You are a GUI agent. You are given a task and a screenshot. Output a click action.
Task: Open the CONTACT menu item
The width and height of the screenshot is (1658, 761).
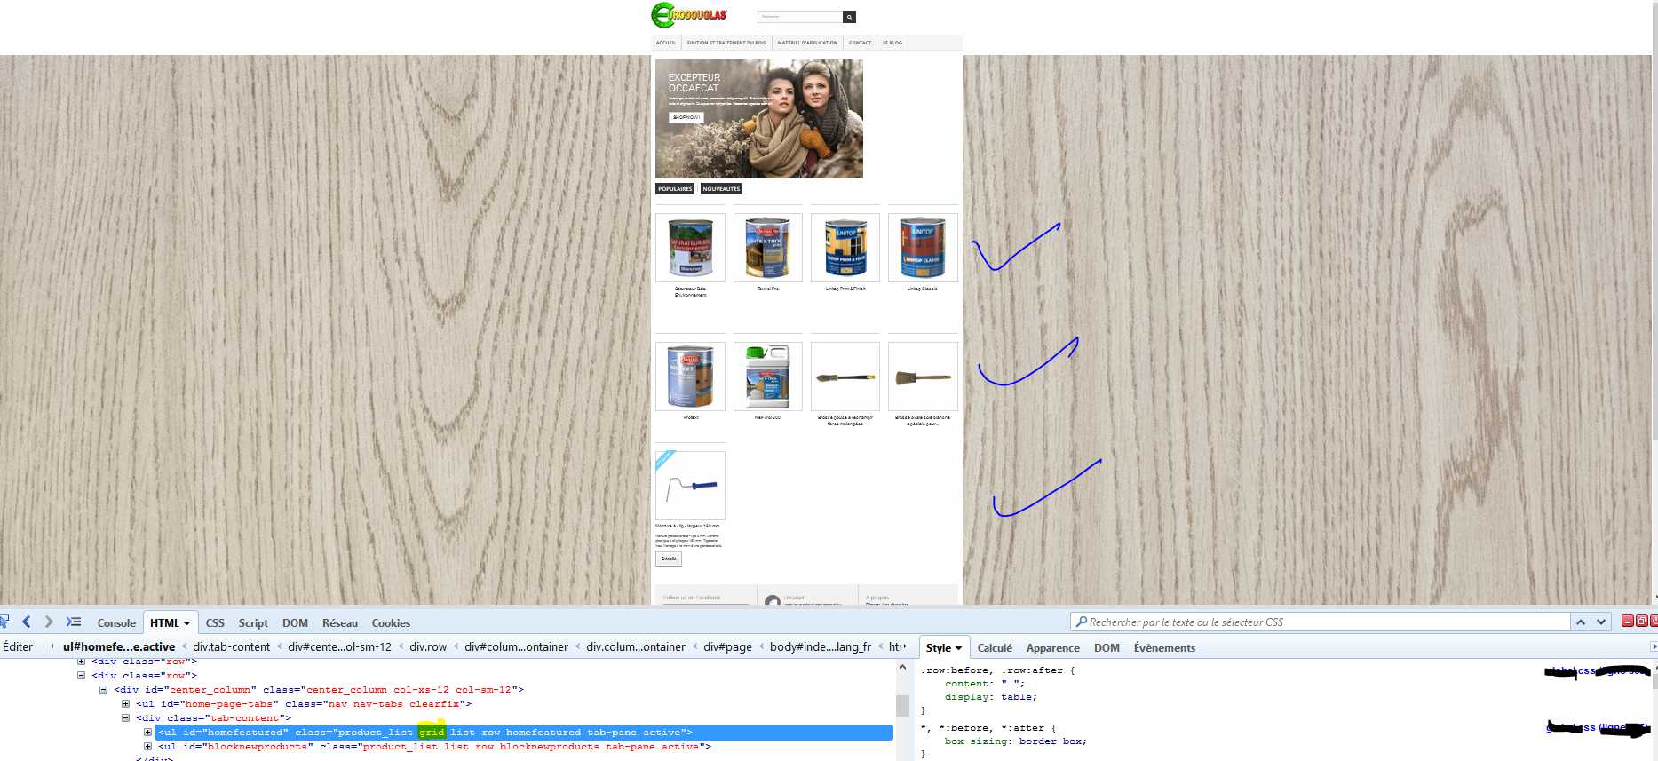[860, 43]
